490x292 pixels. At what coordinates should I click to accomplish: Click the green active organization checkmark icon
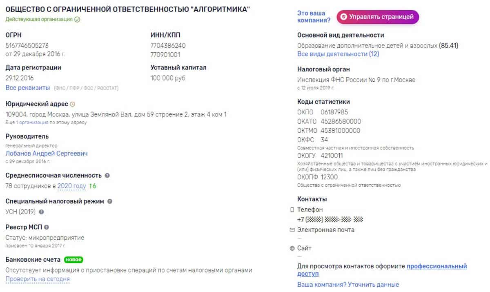point(77,19)
